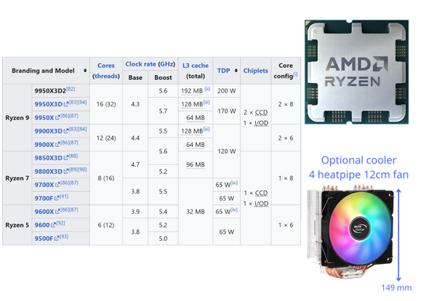421x301 pixels.
Task: Click the 1 × 8 core config cell
Action: coord(286,178)
